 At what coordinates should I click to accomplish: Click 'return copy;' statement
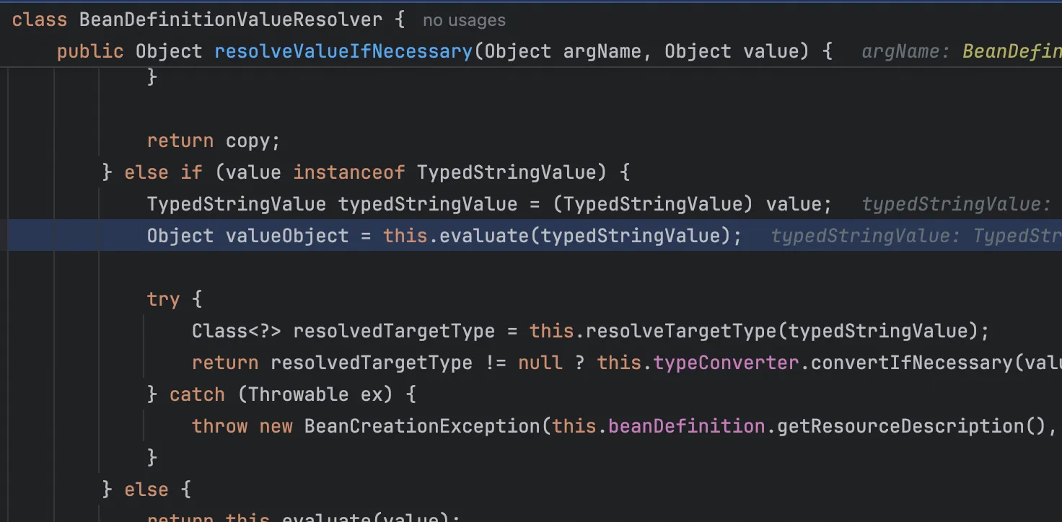[x=213, y=141]
